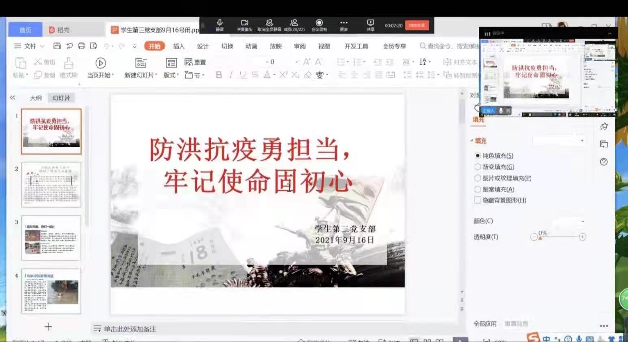Select the solid fill (纯色填充) radio button
The image size is (628, 342).
(478, 156)
